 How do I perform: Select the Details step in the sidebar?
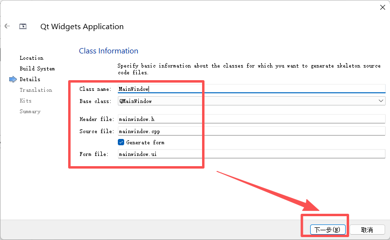30,79
